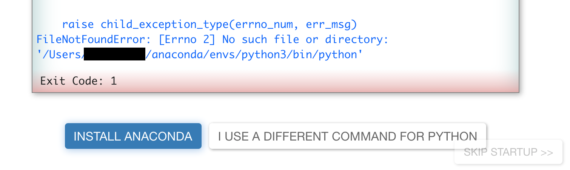Screen dimensions: 570x170
Task: Click the No such file or directory message
Action: coord(305,39)
